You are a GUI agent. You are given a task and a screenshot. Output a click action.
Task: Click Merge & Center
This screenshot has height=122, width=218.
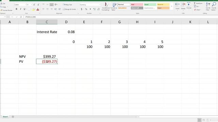pos(69,9)
